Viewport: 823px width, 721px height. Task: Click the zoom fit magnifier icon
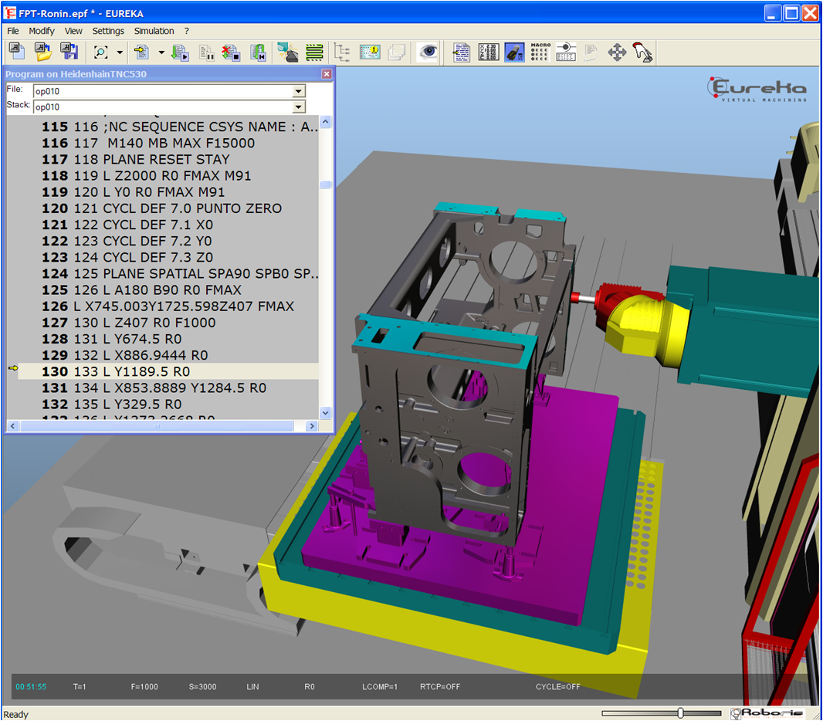pyautogui.click(x=101, y=52)
